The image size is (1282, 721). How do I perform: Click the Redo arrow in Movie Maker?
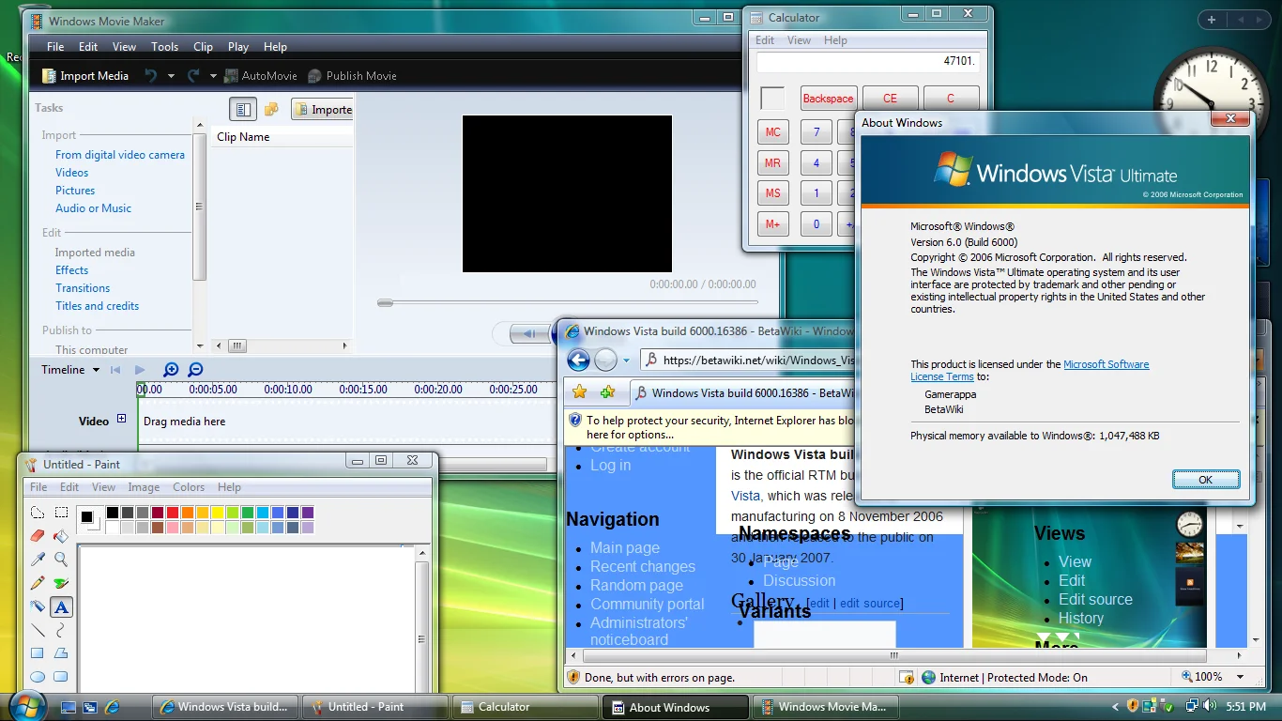point(193,76)
